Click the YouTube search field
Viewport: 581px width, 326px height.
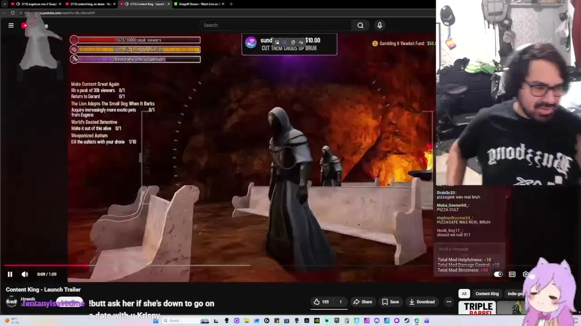(275, 25)
